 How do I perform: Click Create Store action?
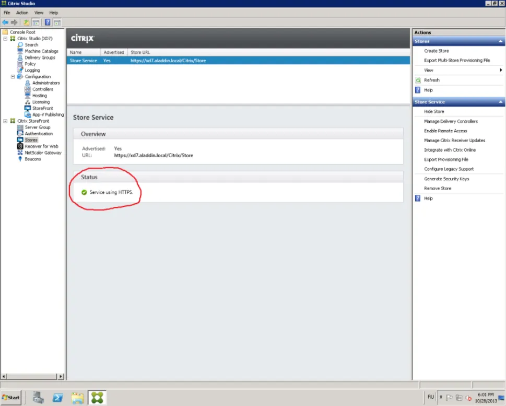click(437, 51)
